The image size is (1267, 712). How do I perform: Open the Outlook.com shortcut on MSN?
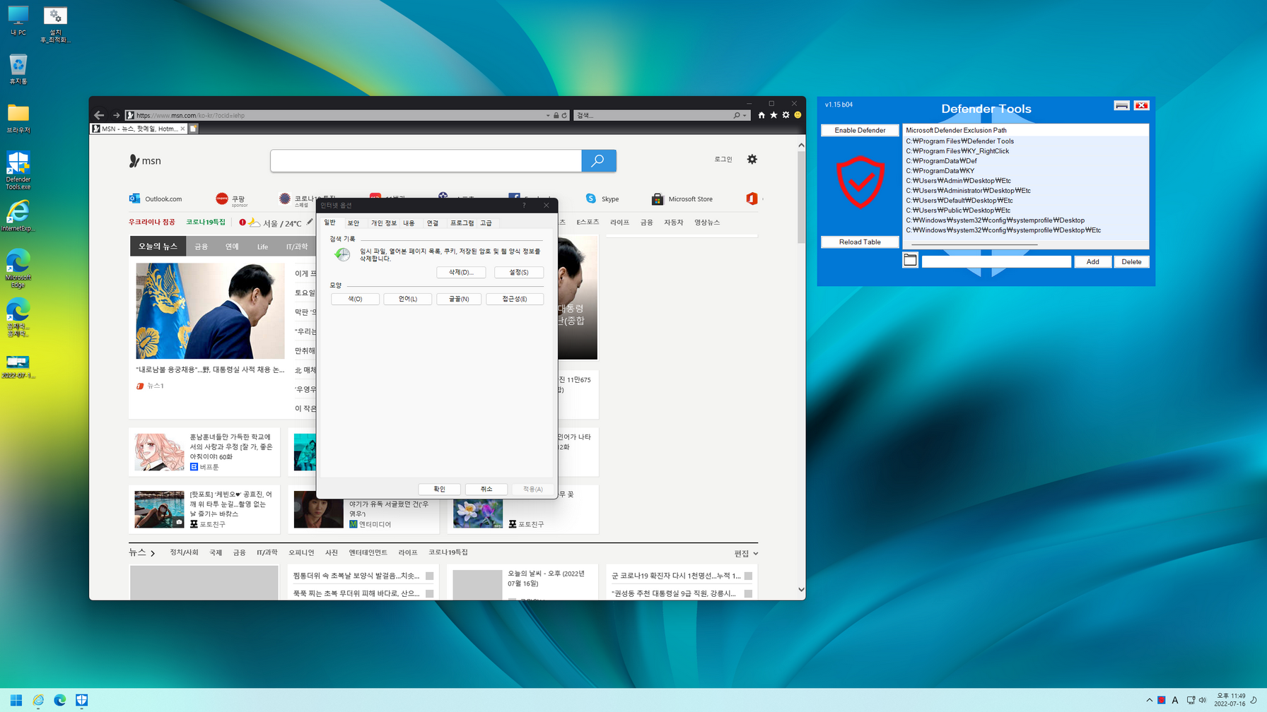click(x=156, y=199)
